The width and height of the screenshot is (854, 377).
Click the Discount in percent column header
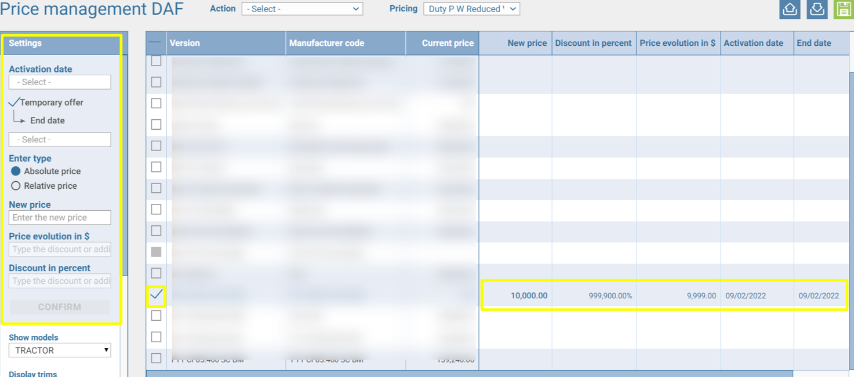pos(594,43)
